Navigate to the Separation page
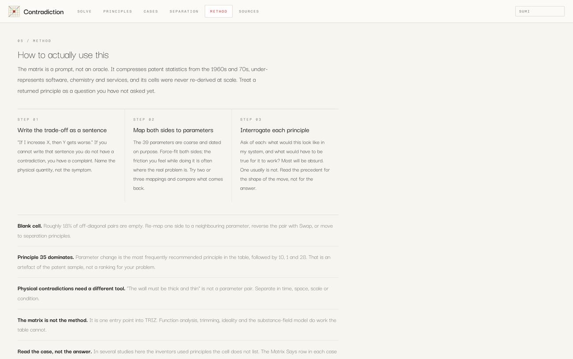Image resolution: width=573 pixels, height=359 pixels. coord(184,11)
